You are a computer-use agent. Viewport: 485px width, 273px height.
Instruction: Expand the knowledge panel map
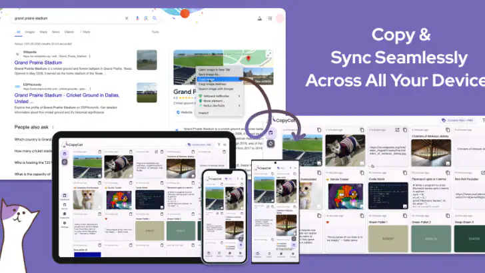pos(269,54)
